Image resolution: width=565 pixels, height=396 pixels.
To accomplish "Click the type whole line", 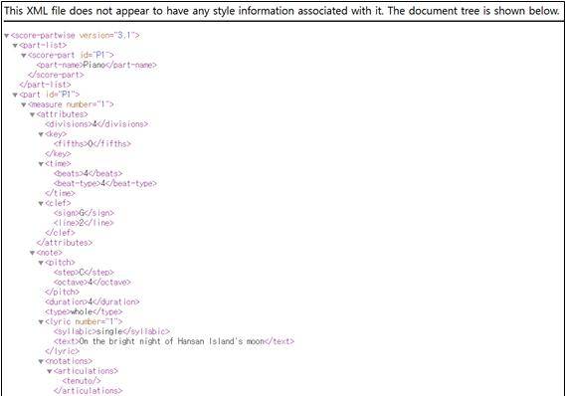I will [x=84, y=311].
